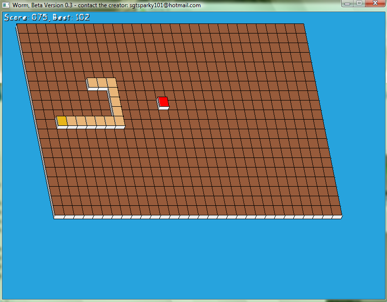
Task: Click the Score: 075 text
Action: coord(26,17)
